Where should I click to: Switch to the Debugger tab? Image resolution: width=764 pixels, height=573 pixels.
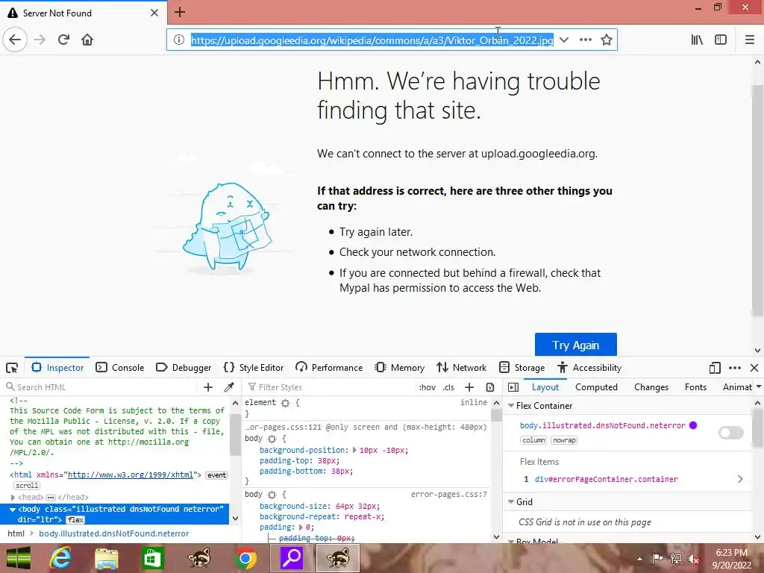(x=184, y=368)
